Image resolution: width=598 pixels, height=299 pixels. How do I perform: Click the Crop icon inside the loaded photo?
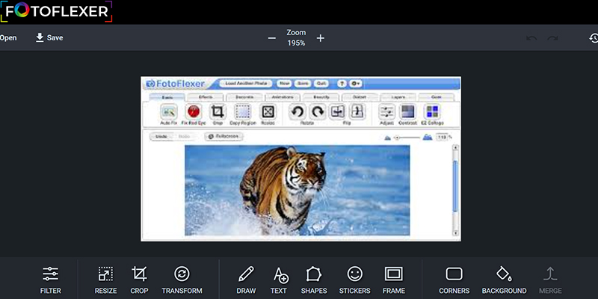point(218,111)
